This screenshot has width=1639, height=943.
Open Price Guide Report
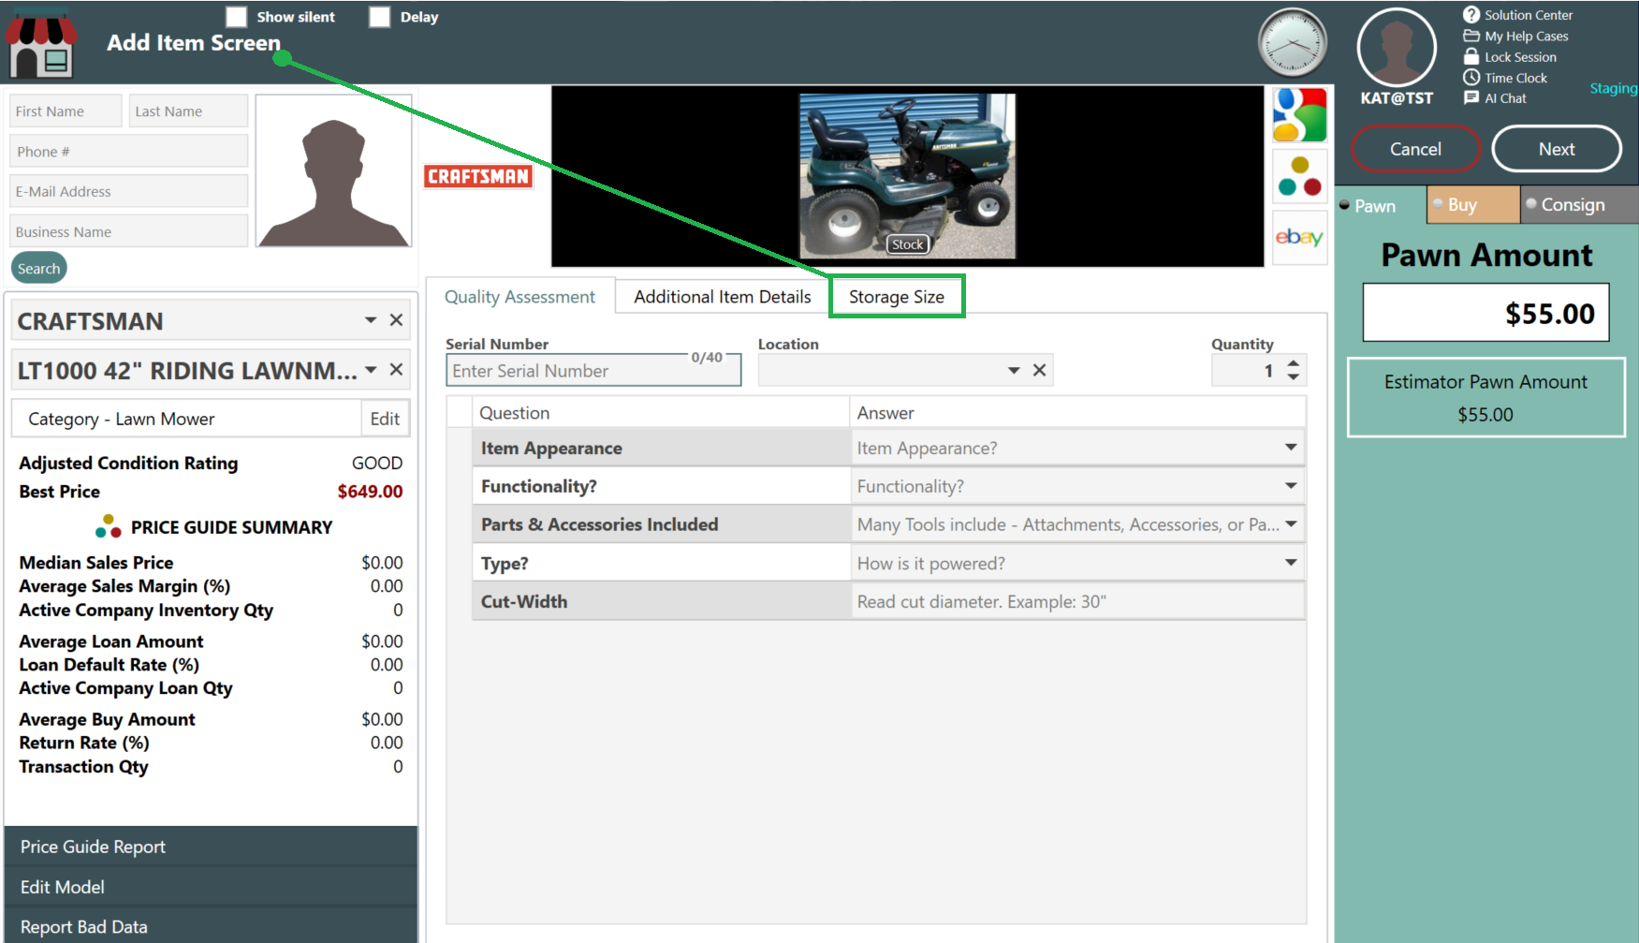[x=211, y=847]
